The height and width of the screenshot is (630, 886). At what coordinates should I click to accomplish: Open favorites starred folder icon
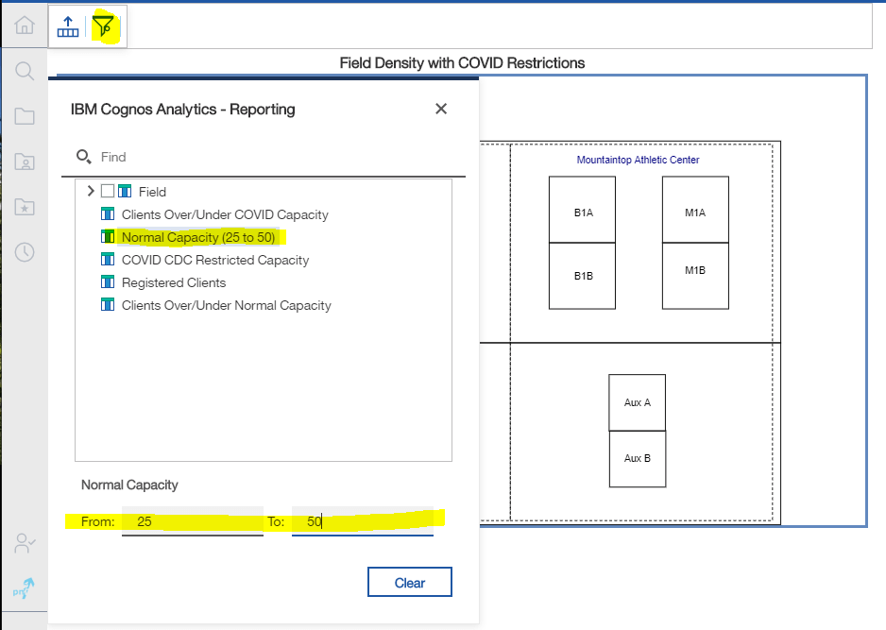25,207
